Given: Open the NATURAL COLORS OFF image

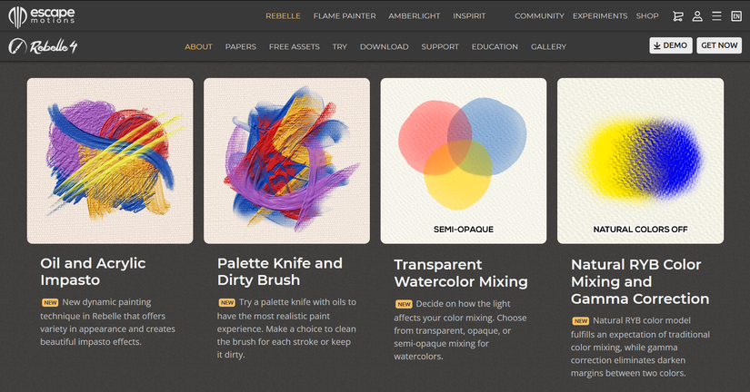Looking at the screenshot, I should click(x=641, y=161).
